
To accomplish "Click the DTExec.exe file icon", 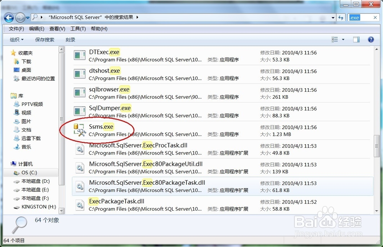I will click(x=80, y=55).
